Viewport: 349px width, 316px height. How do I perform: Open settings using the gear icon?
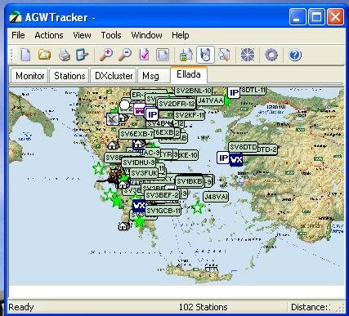tap(271, 55)
